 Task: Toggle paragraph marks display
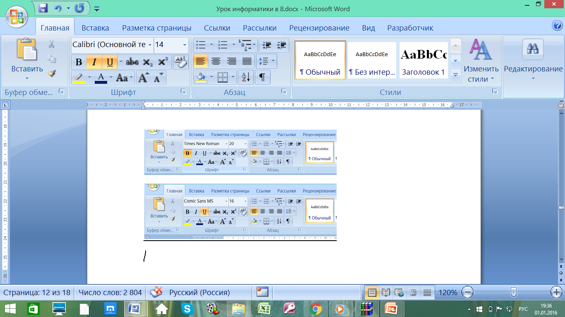tap(262, 77)
